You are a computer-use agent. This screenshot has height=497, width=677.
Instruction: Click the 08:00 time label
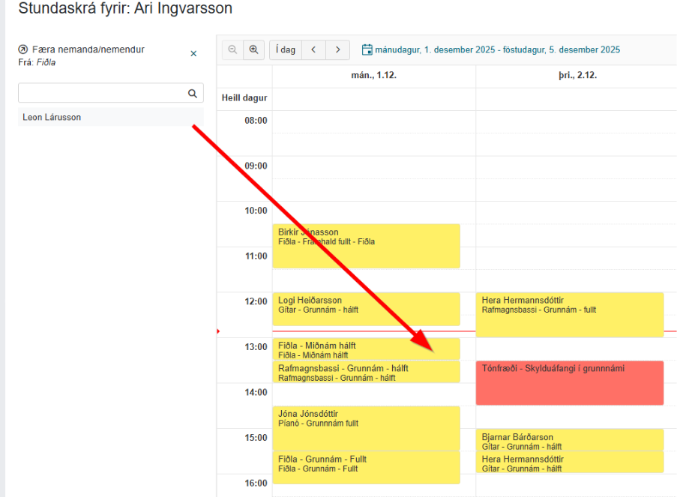(x=256, y=121)
